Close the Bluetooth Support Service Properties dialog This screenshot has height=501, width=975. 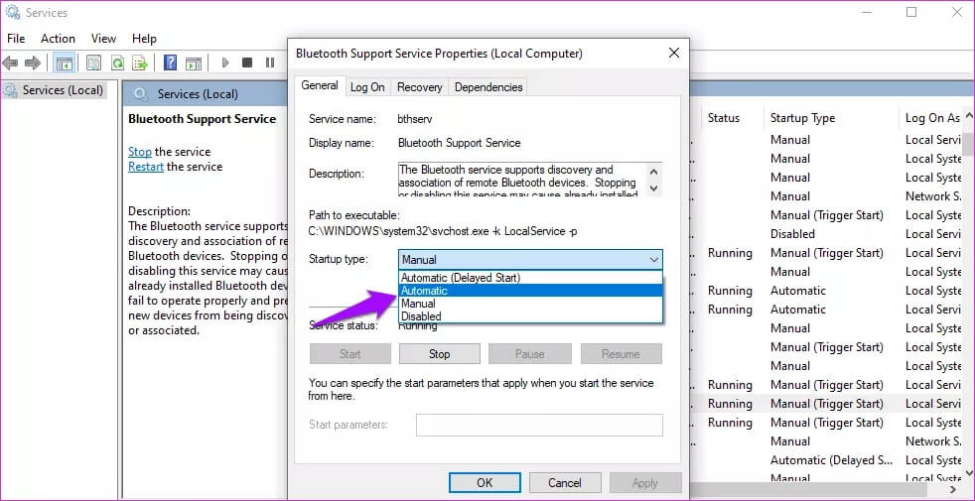pos(673,53)
